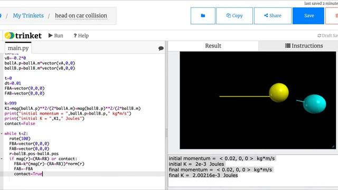
Task: Click the 'k=999' code line
Action: pos(11,103)
